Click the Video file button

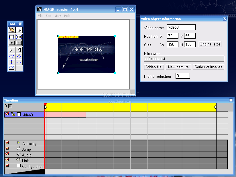click(x=154, y=67)
